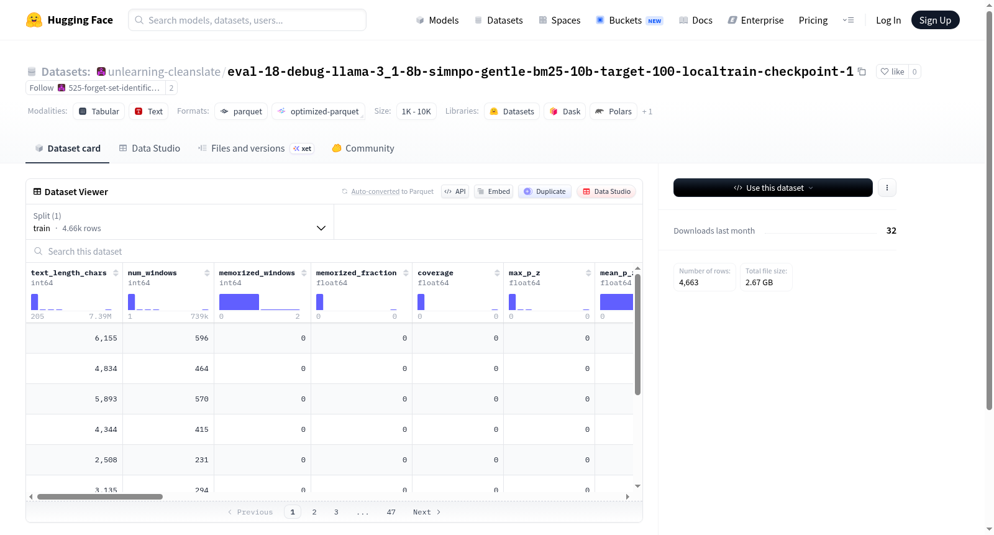The image size is (994, 535).
Task: Open Enterprise in the top navigation
Action: (755, 20)
